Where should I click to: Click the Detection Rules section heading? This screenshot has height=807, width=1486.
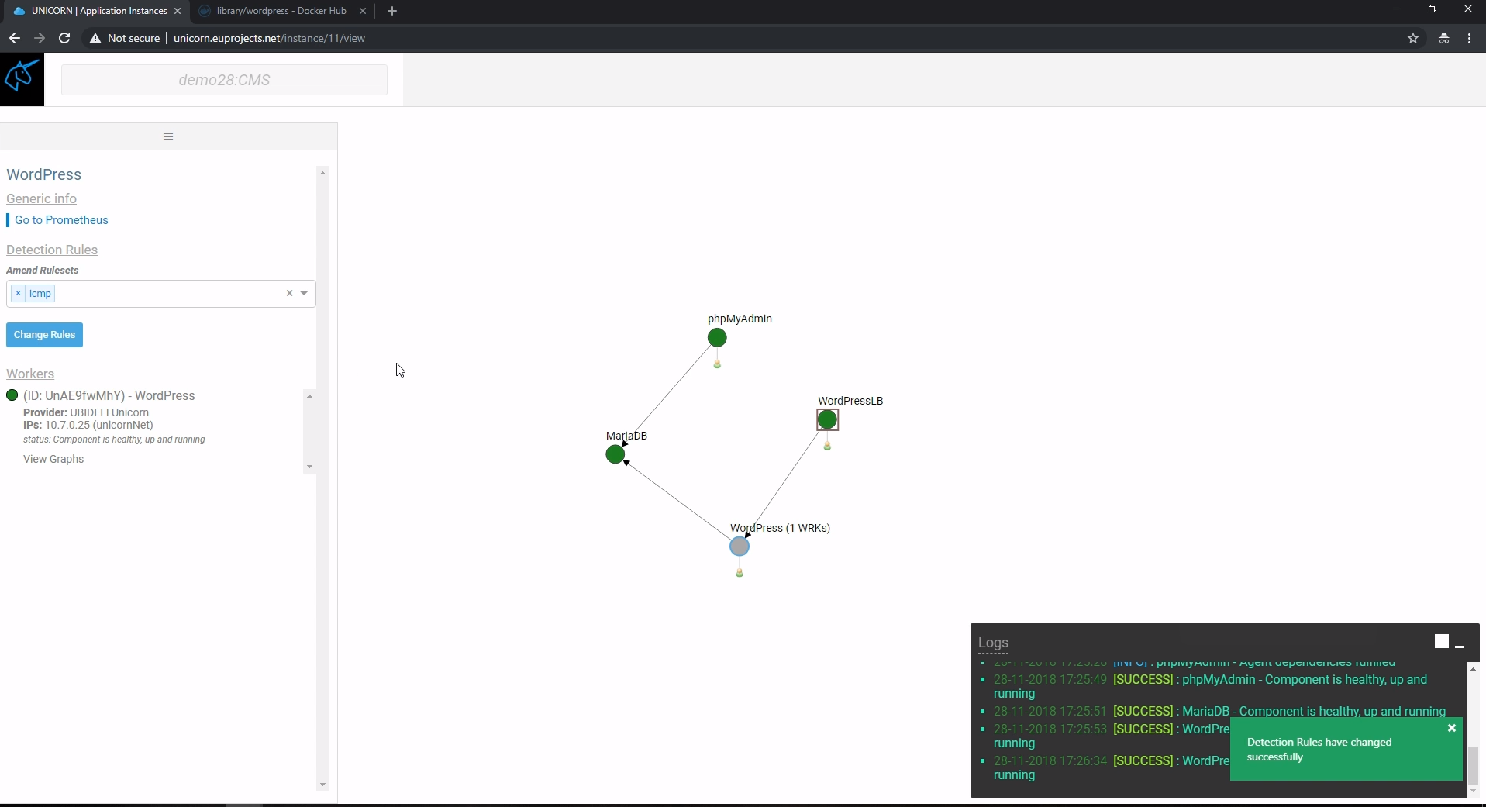tap(52, 250)
